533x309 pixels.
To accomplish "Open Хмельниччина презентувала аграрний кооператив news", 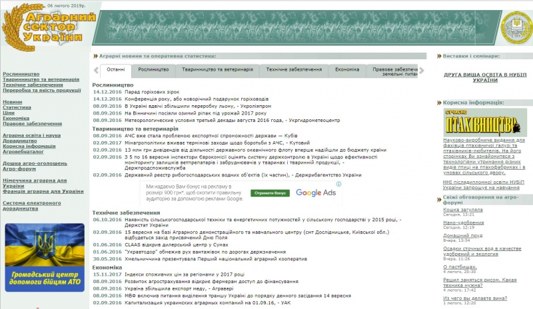I will point(216,258).
